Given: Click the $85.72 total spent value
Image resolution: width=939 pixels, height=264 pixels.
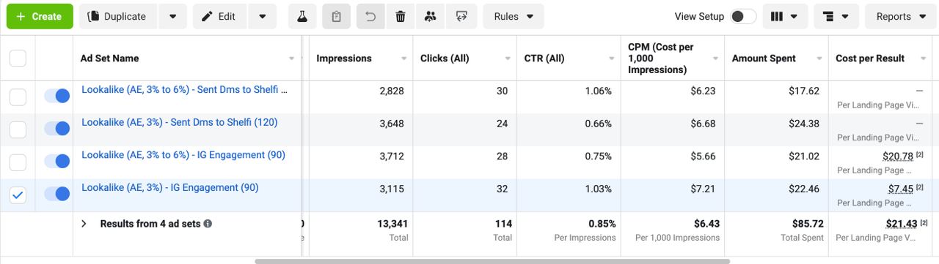Looking at the screenshot, I should (x=808, y=224).
